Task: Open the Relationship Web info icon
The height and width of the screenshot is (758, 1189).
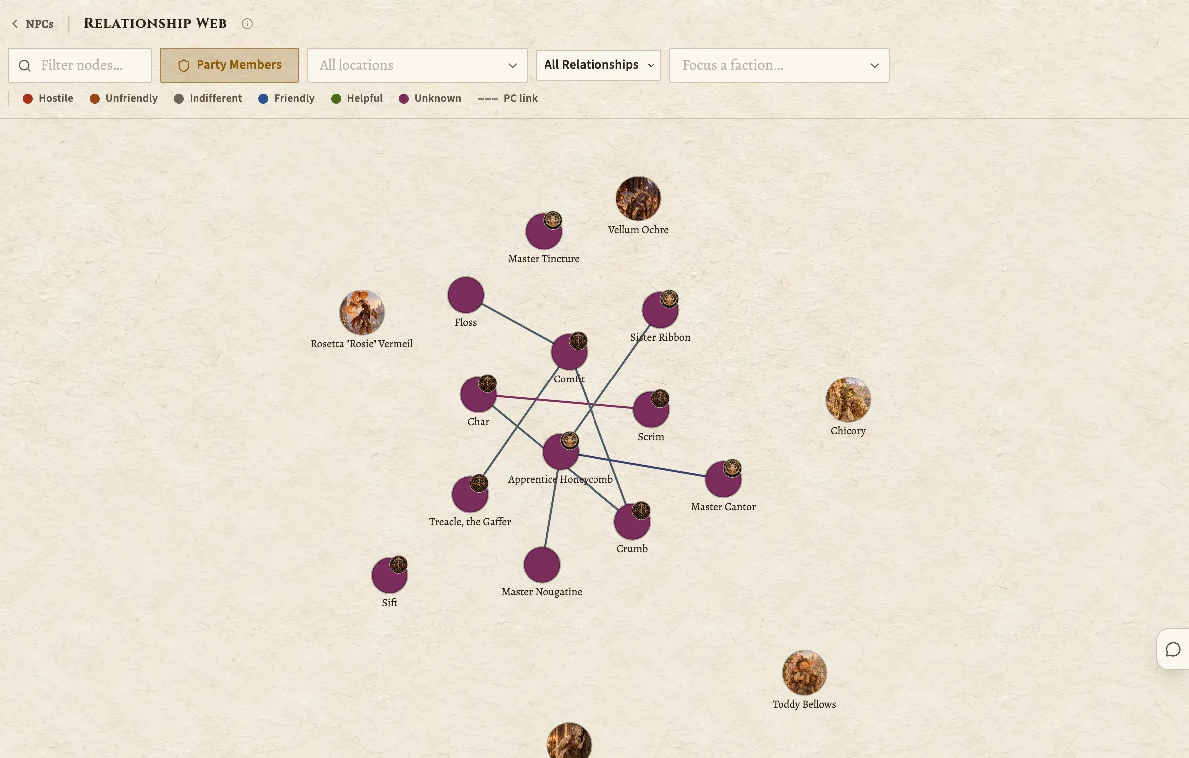Action: click(x=247, y=24)
